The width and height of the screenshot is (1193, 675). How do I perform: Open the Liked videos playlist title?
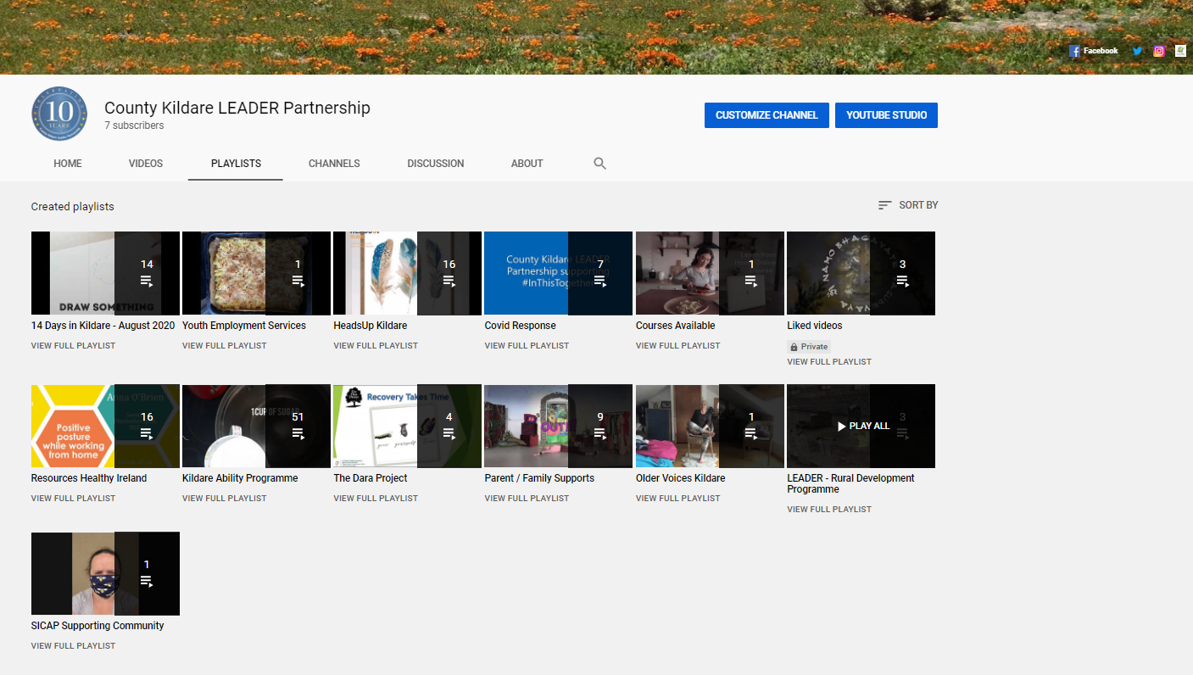coord(815,326)
